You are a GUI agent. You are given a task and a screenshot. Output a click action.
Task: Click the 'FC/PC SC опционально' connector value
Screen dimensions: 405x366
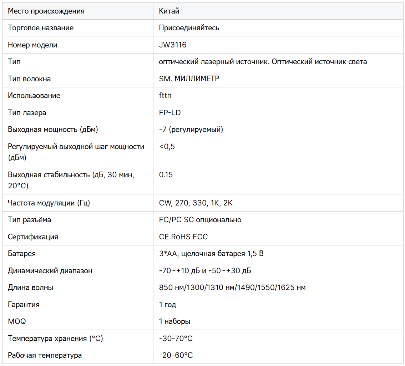pyautogui.click(x=200, y=220)
